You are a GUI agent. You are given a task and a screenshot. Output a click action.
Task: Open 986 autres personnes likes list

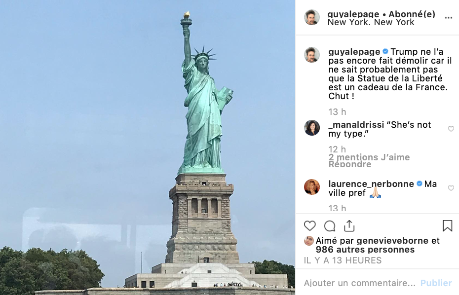[x=365, y=250]
